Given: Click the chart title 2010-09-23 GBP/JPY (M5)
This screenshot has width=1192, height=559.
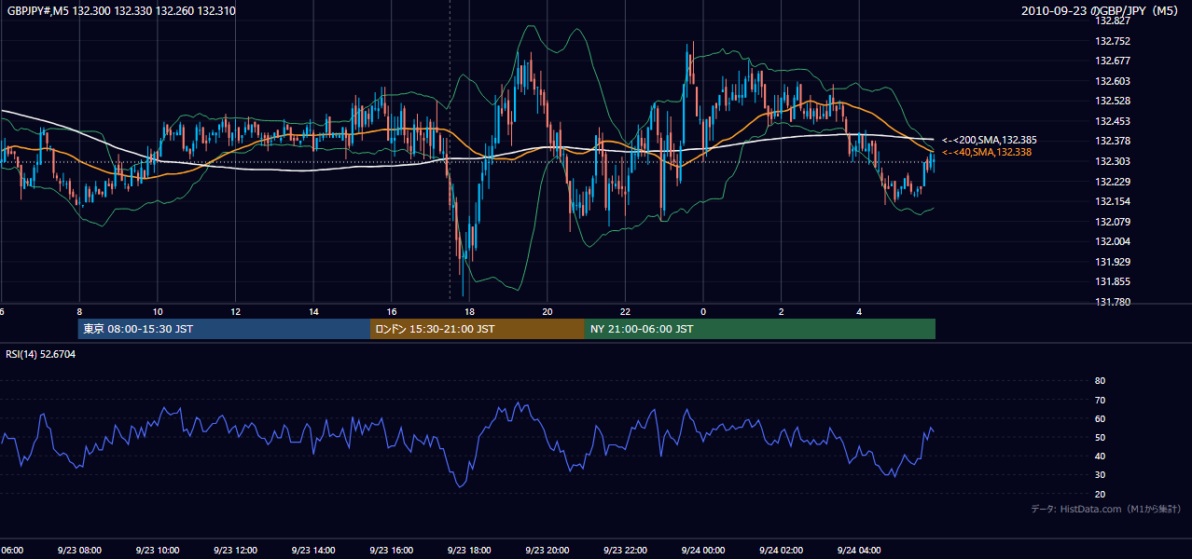Looking at the screenshot, I should click(x=1102, y=11).
